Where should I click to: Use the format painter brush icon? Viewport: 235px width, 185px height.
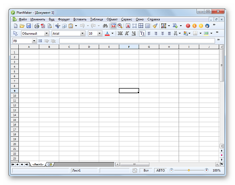[155, 26]
